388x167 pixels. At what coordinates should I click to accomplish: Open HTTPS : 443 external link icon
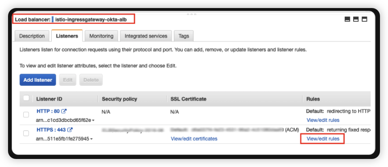coord(70,130)
